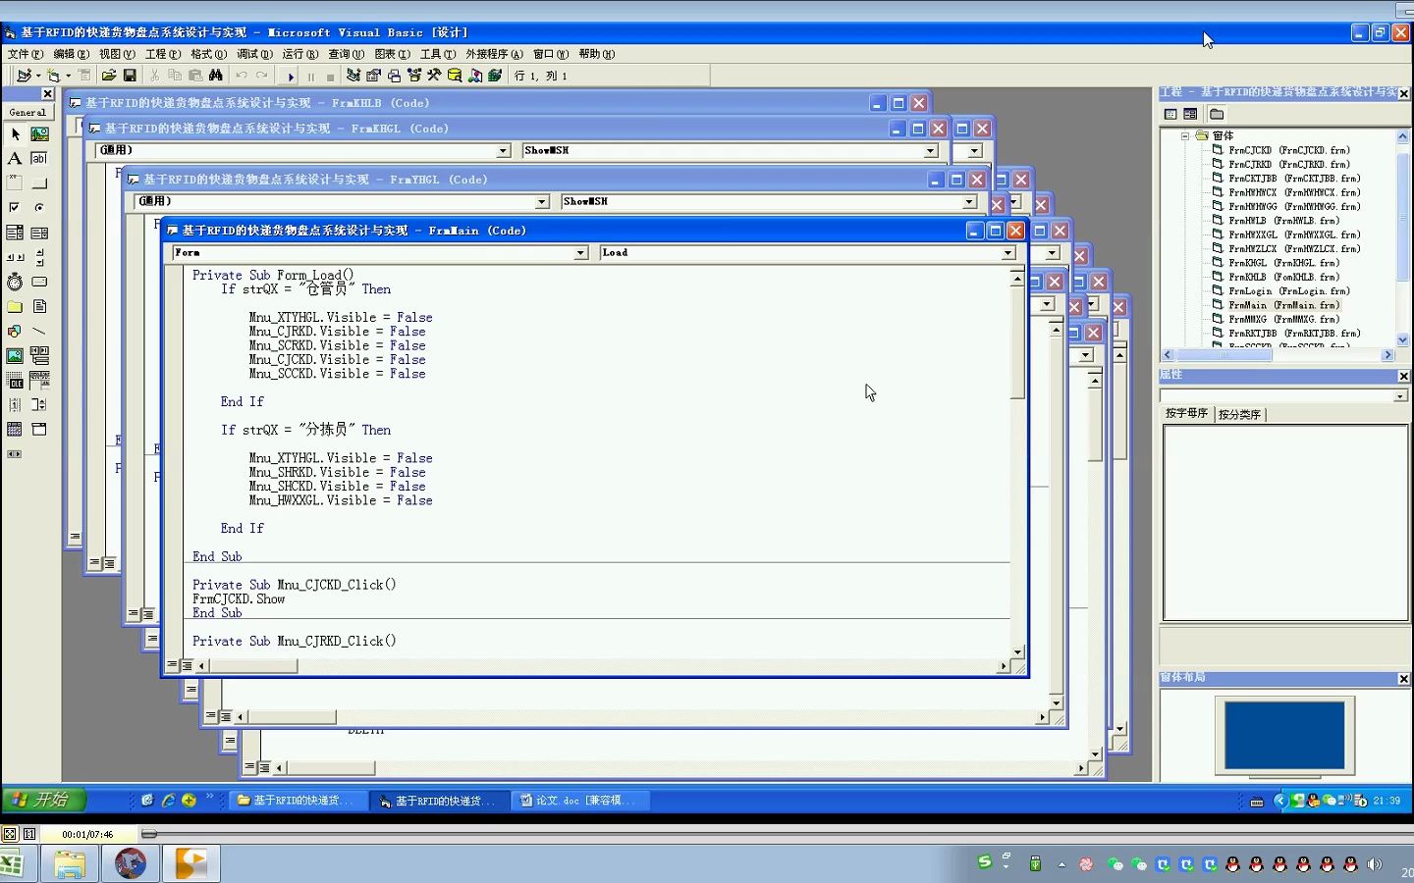Select the FileListBox control tool
Screen dimensions: 1414x883
pyautogui.click(x=39, y=306)
